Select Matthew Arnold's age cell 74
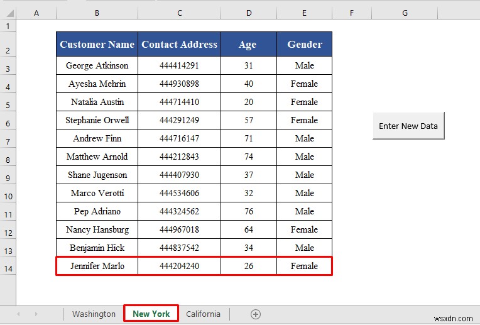480x325 pixels. [x=249, y=157]
